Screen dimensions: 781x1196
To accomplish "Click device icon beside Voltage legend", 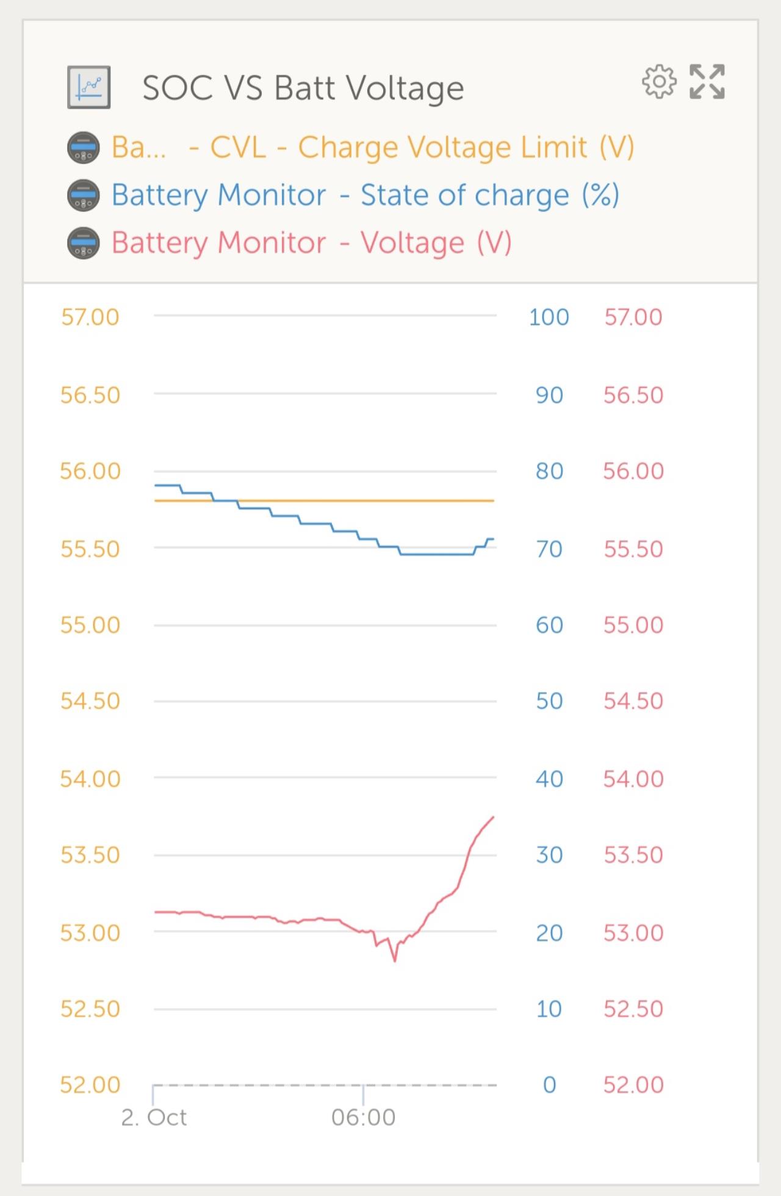I will [83, 243].
